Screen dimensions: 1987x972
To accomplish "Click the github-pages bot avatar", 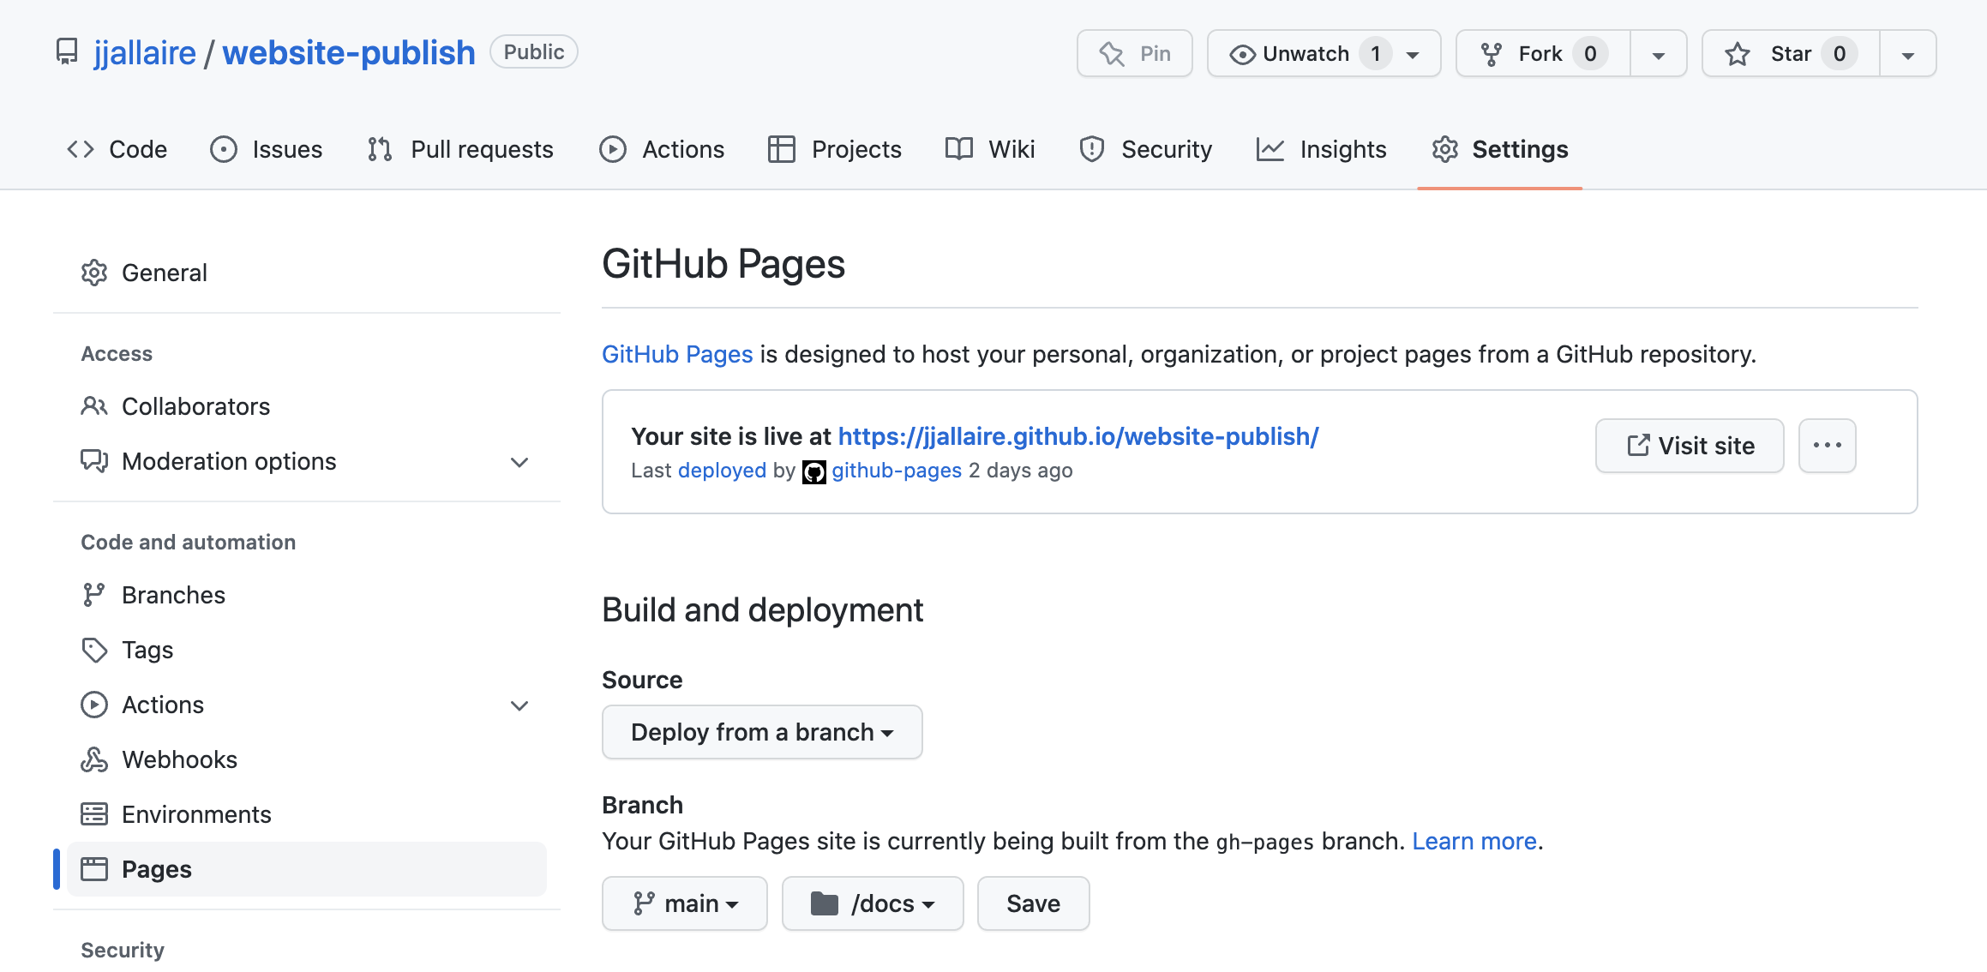I will pyautogui.click(x=813, y=471).
